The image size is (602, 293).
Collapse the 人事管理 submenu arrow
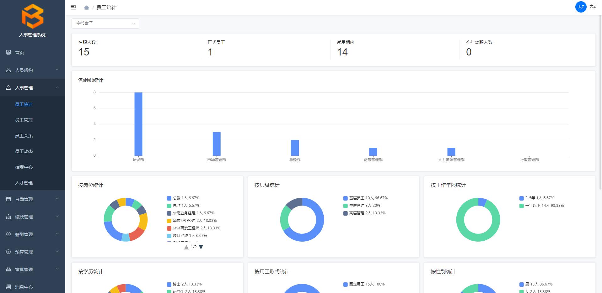(x=57, y=87)
